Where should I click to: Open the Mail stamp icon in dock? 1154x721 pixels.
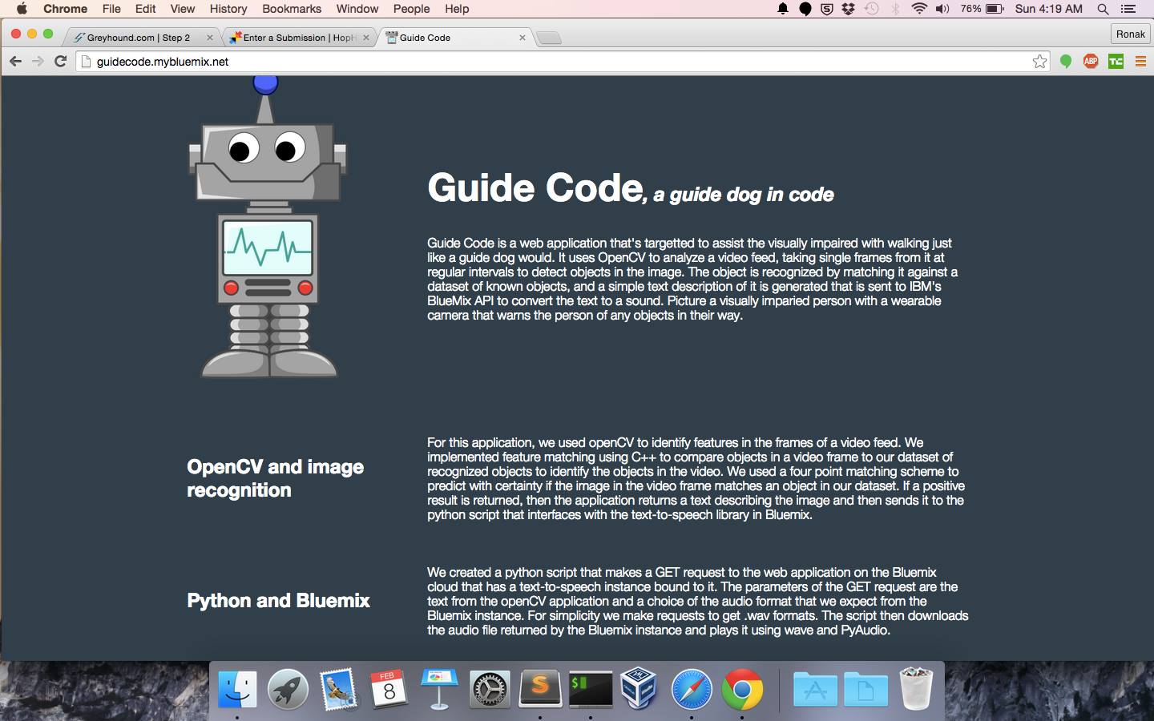click(338, 689)
